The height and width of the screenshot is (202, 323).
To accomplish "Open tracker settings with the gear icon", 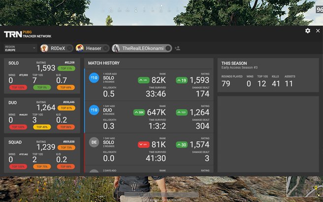I will click(x=308, y=31).
